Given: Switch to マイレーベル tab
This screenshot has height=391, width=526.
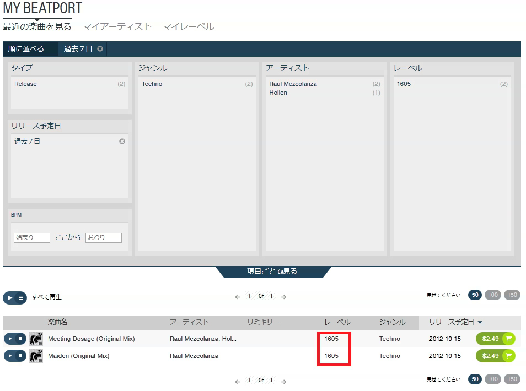Looking at the screenshot, I should (x=189, y=26).
